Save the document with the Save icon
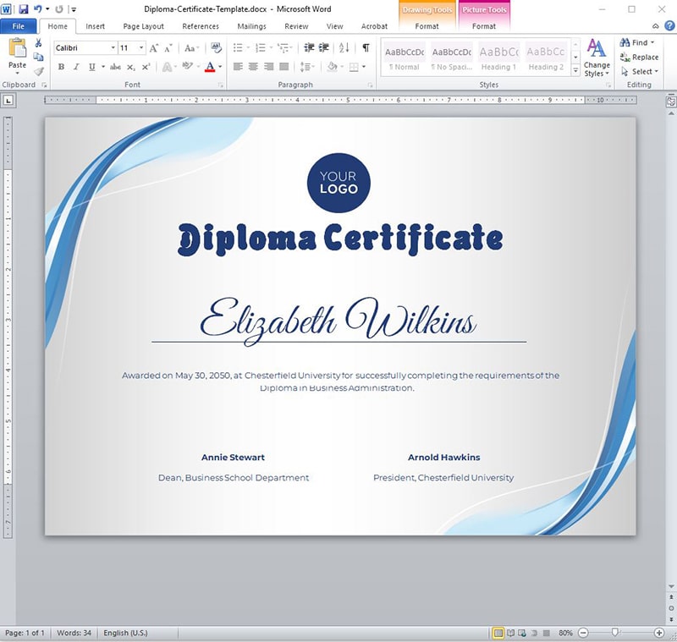677x642 pixels. 23,9
